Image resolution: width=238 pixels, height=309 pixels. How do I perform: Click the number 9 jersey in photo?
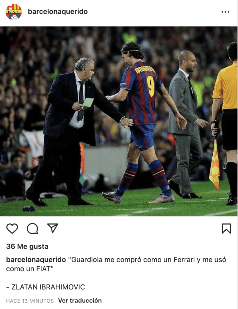(151, 86)
